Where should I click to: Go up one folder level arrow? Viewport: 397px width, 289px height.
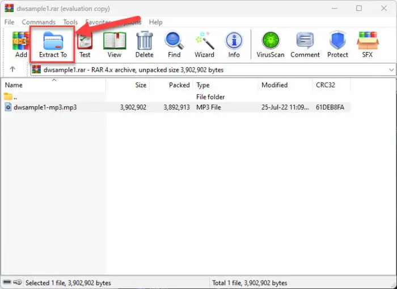pyautogui.click(x=12, y=69)
